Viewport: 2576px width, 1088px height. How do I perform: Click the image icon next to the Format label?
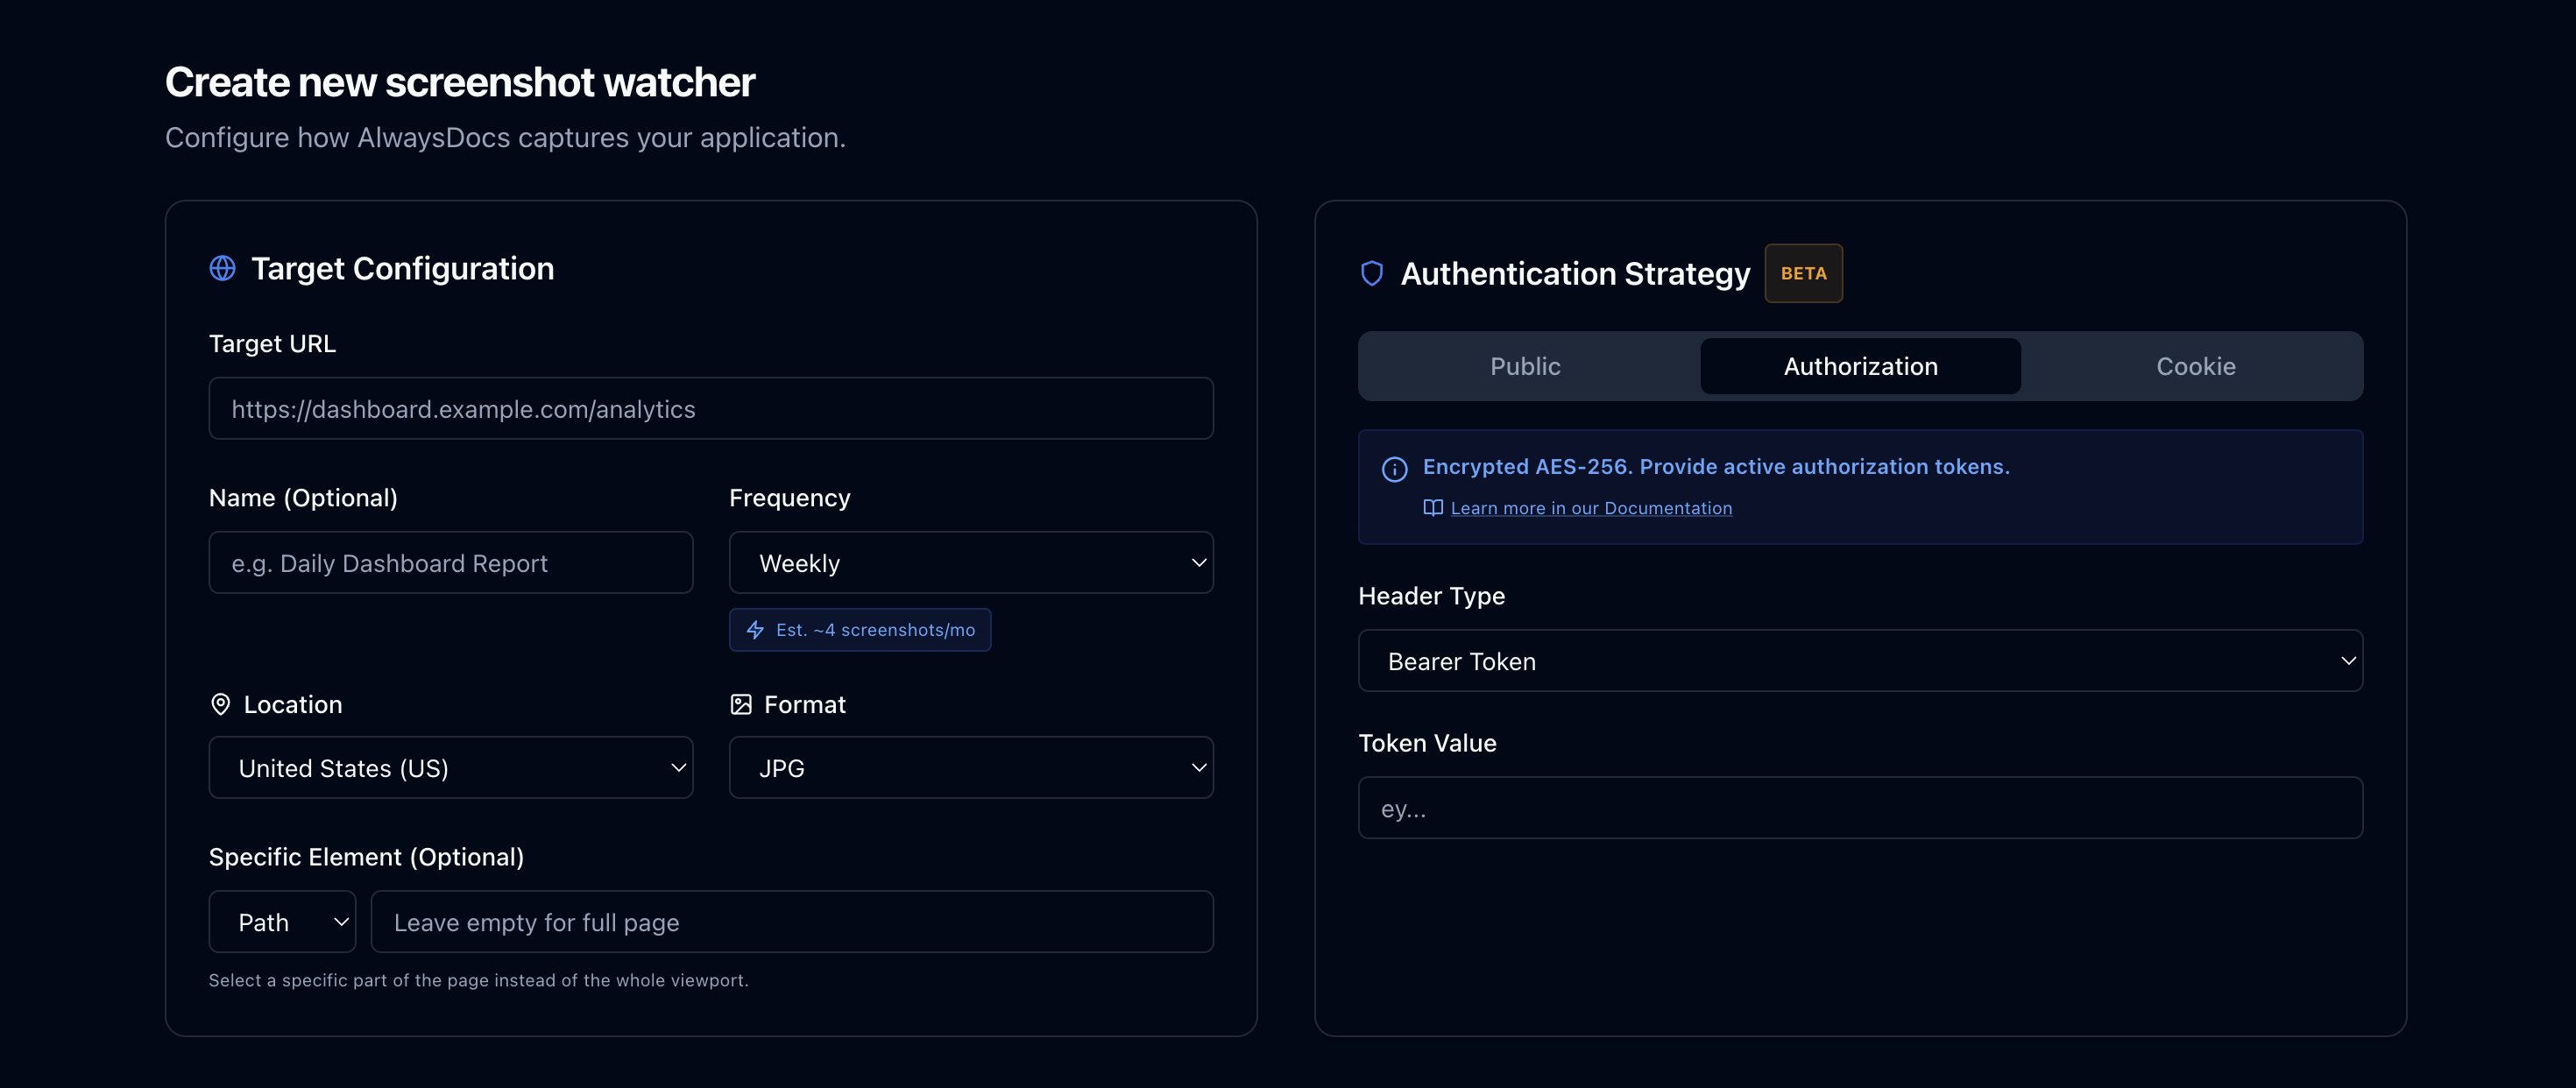point(741,704)
